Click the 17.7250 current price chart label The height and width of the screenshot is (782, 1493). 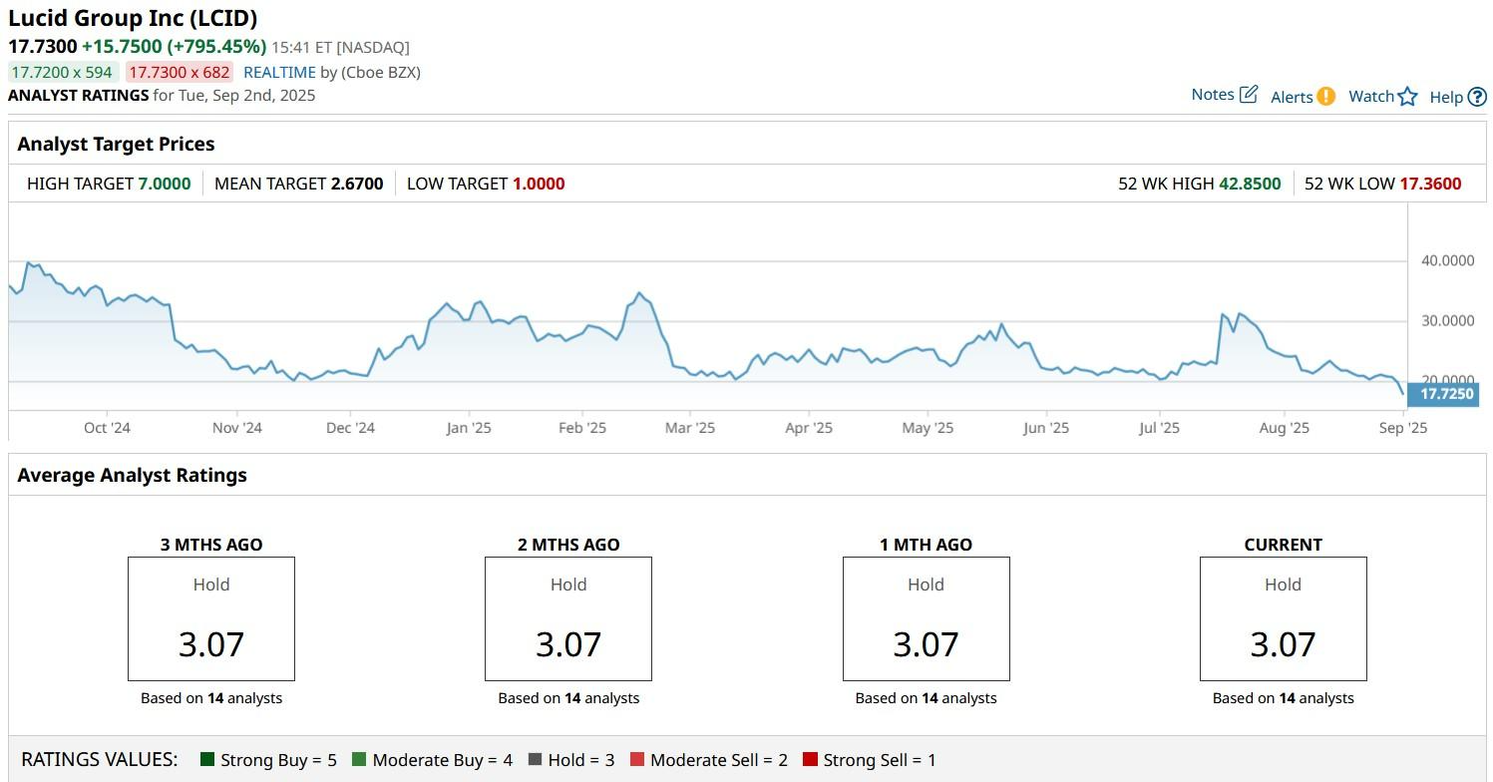pyautogui.click(x=1442, y=394)
